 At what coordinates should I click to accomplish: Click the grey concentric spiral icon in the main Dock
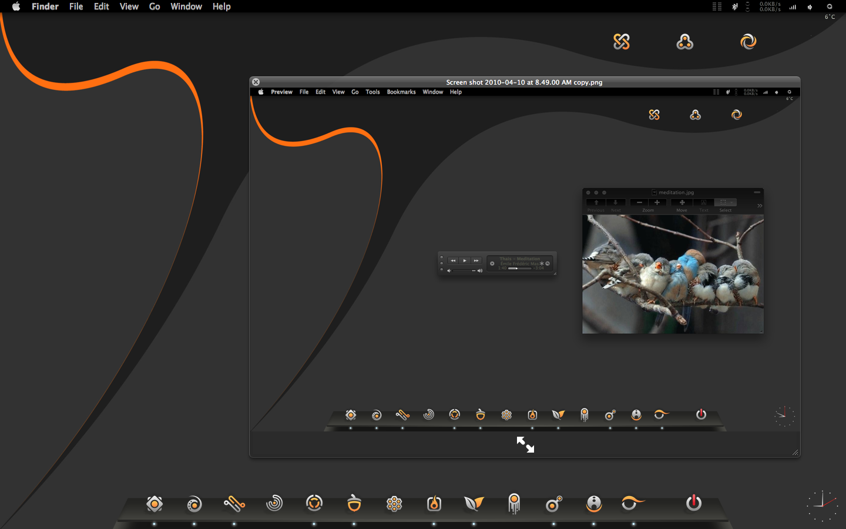[274, 503]
